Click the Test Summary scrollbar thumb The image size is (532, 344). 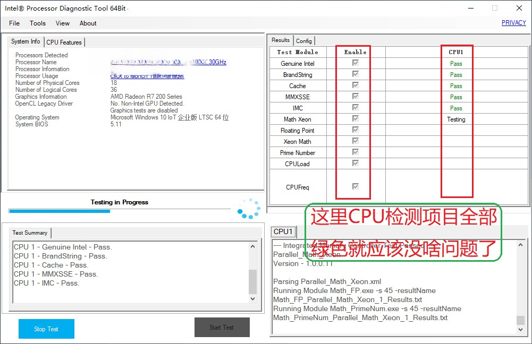(x=252, y=282)
